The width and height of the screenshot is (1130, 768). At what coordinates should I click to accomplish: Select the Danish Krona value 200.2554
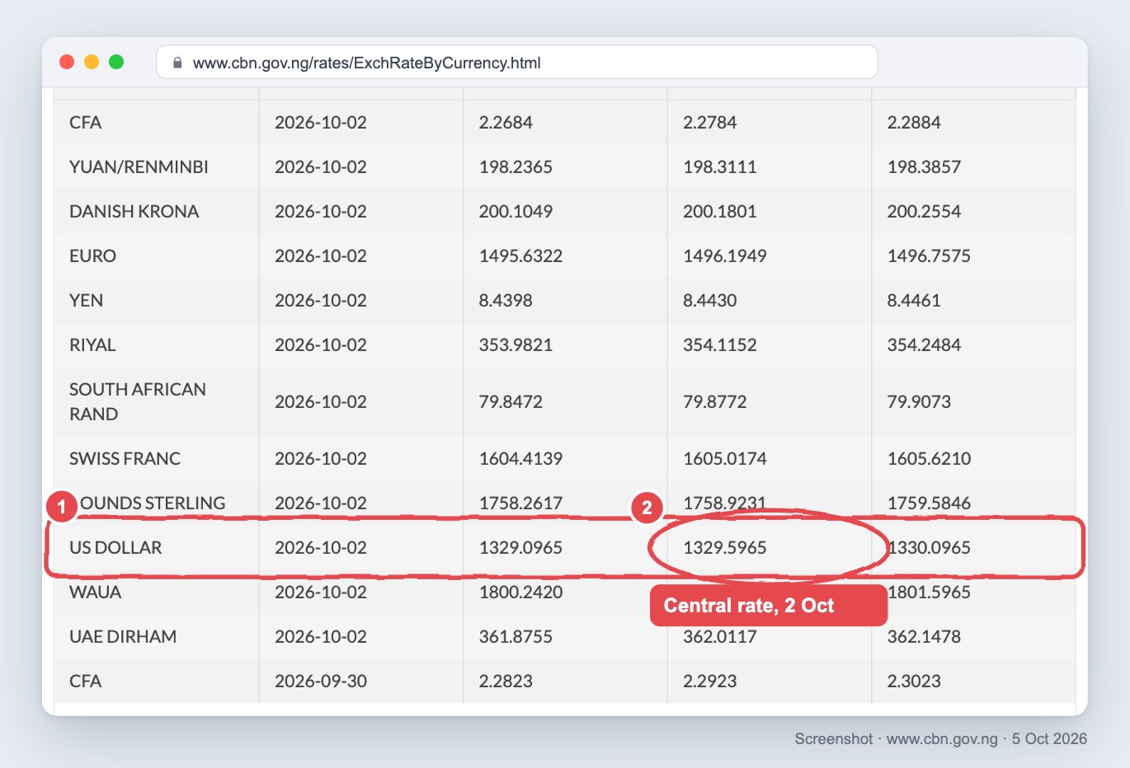click(925, 212)
